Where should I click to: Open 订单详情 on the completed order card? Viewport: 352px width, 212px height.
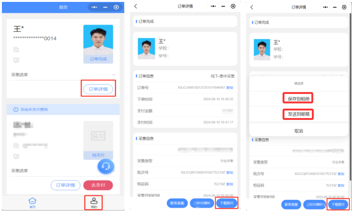point(98,89)
